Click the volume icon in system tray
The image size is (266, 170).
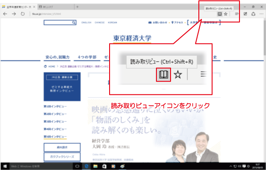(239, 166)
